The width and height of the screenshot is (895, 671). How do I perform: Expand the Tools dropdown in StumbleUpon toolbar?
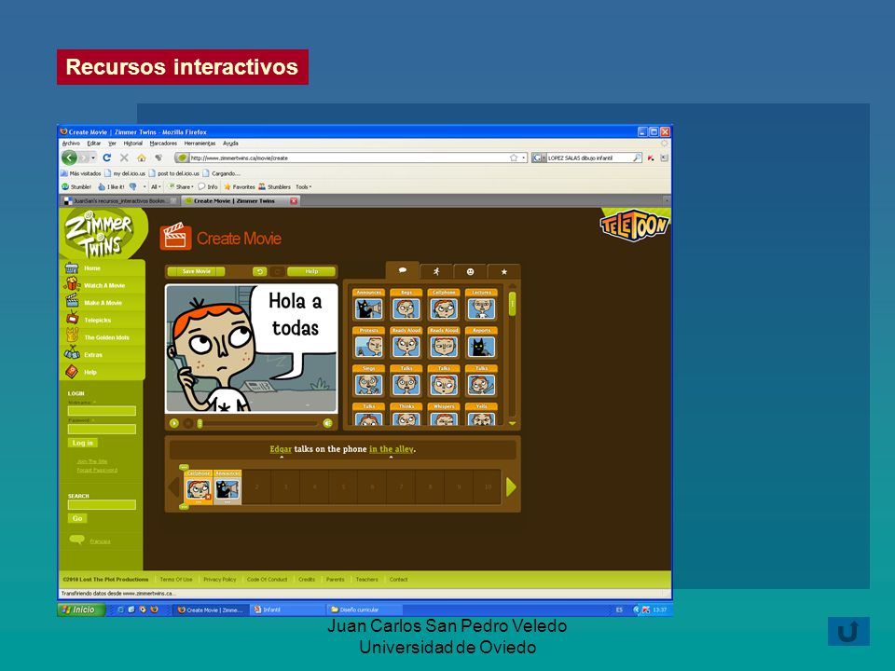(x=303, y=186)
